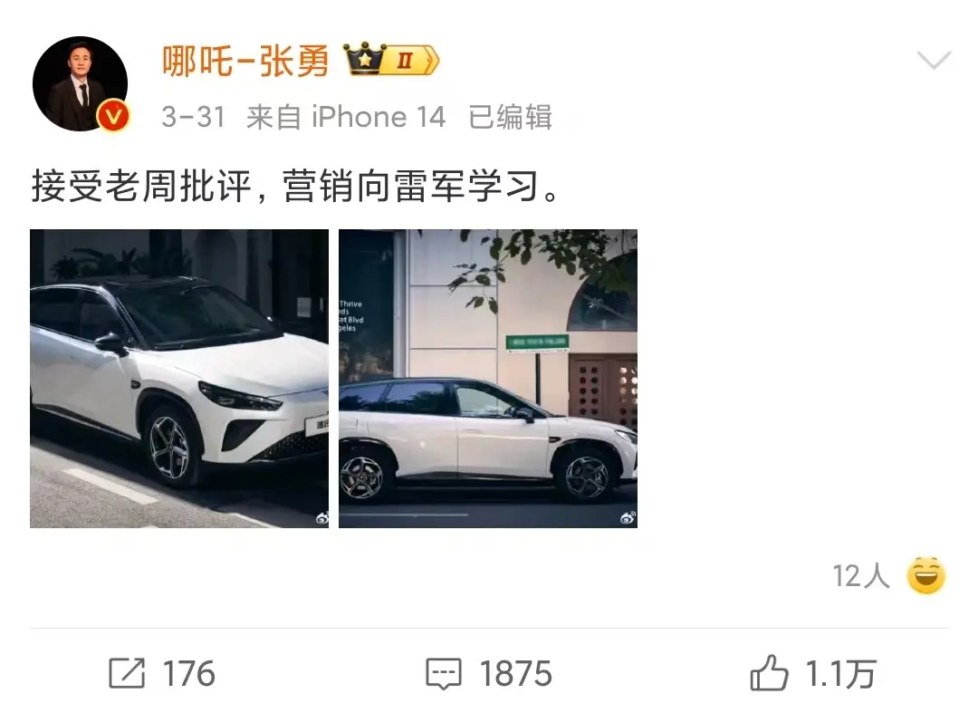Open the username 哪吒-张勇 profile link

(245, 61)
